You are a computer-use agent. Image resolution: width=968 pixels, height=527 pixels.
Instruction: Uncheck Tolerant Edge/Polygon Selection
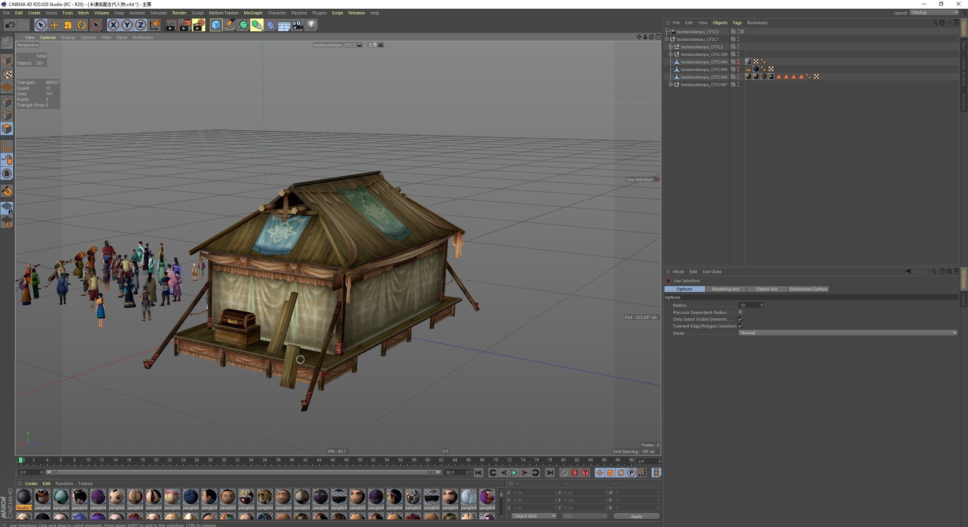click(740, 326)
